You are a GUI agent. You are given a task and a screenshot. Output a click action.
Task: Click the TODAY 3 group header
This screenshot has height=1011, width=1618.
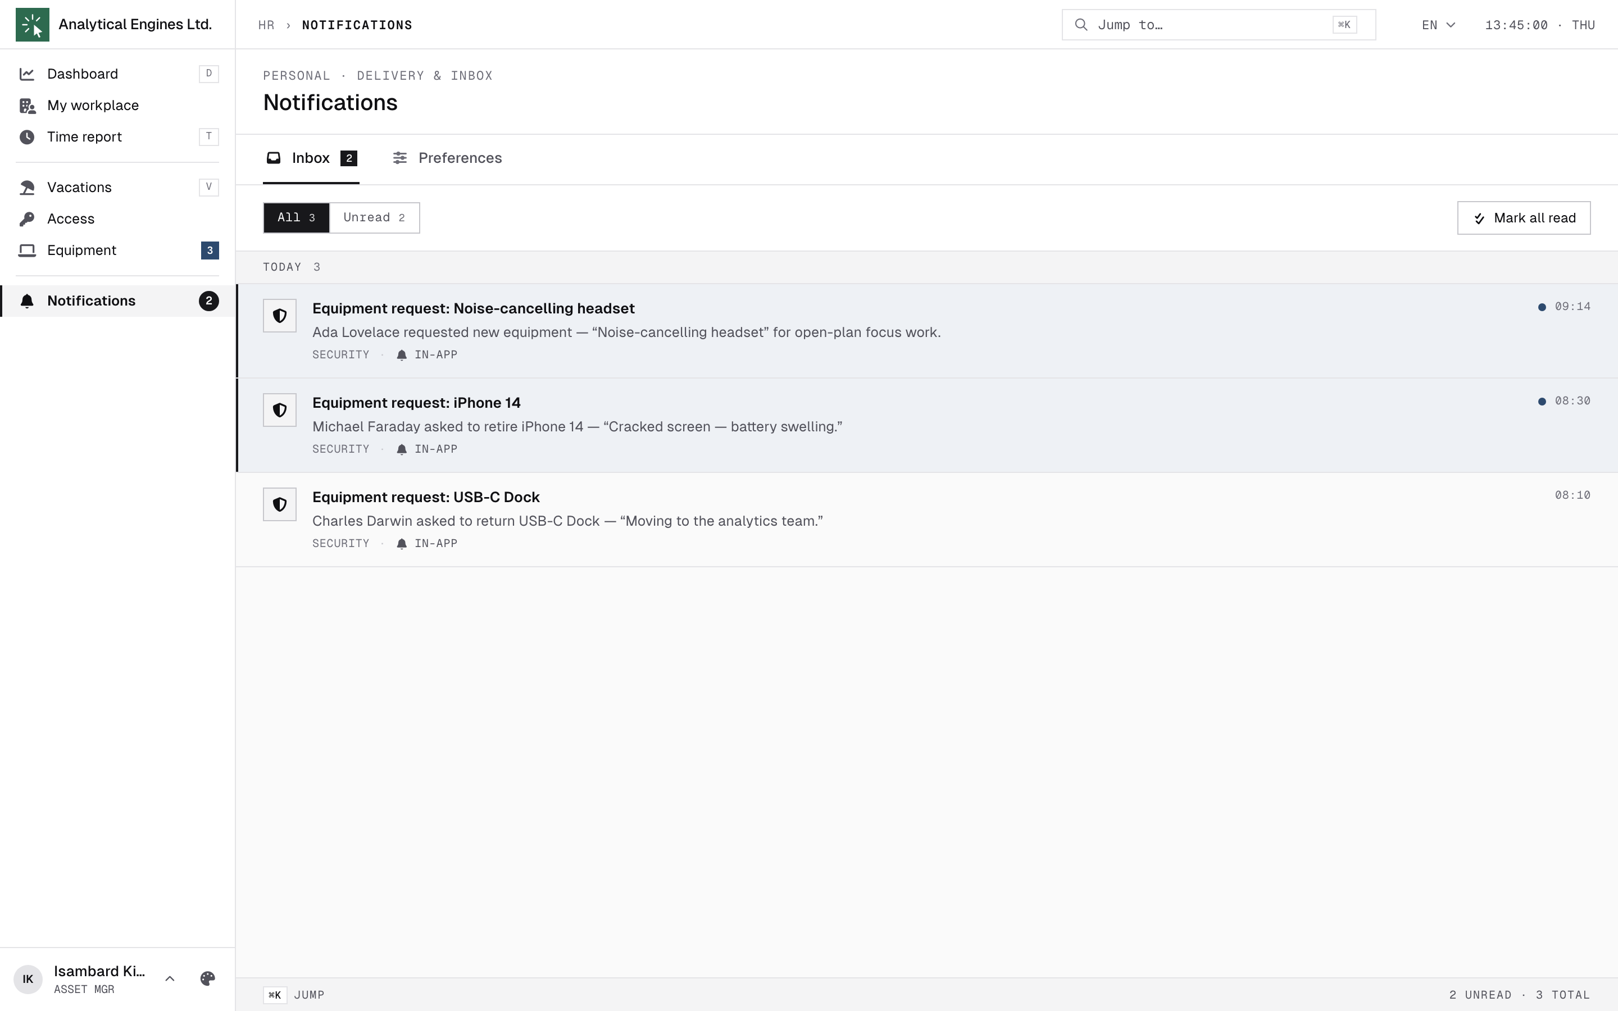click(x=926, y=267)
